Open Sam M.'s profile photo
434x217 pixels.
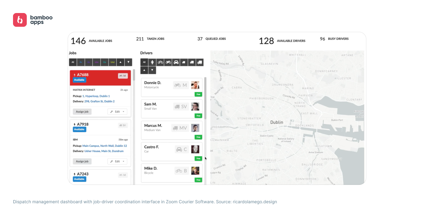pyautogui.click(x=195, y=107)
